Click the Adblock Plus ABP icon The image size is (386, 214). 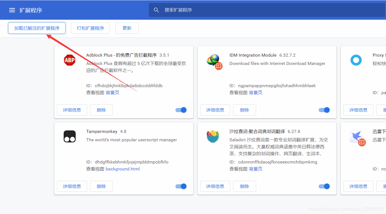pyautogui.click(x=70, y=60)
